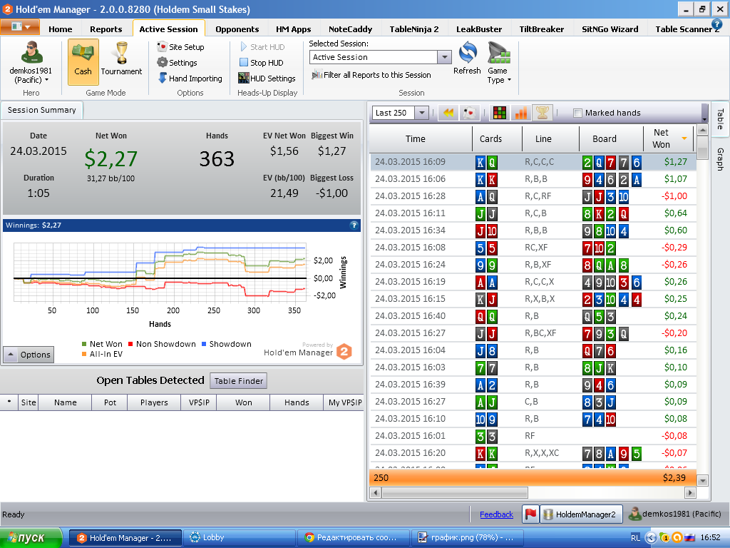Click Feedback link
This screenshot has height=548, width=730.
[x=496, y=514]
